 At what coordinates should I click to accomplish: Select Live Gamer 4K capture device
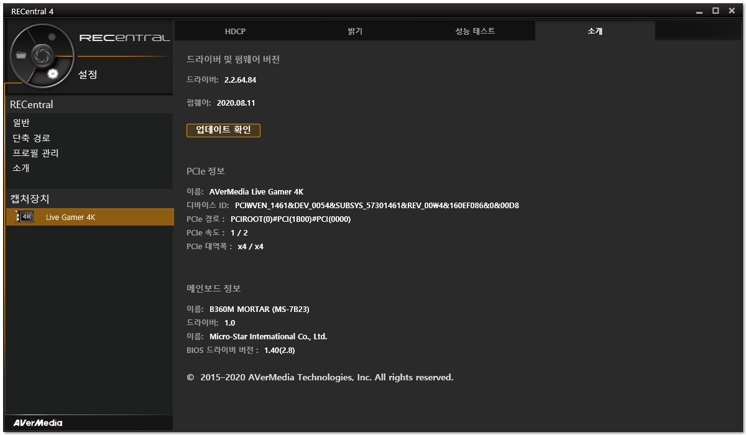[90, 217]
